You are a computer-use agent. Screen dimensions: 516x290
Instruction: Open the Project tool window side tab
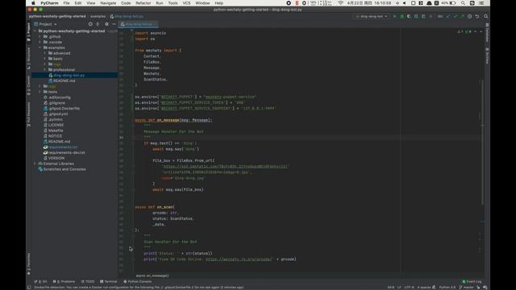point(29,32)
